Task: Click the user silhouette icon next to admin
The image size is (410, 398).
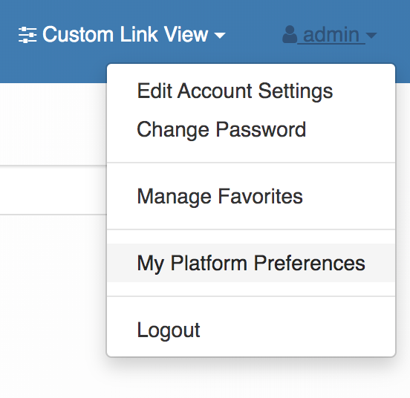Action: 290,34
